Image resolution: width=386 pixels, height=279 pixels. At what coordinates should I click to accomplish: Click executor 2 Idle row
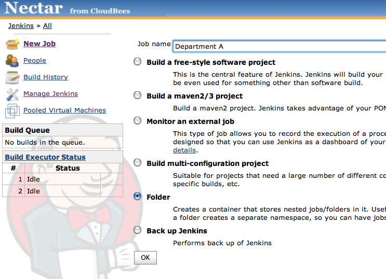coord(62,191)
